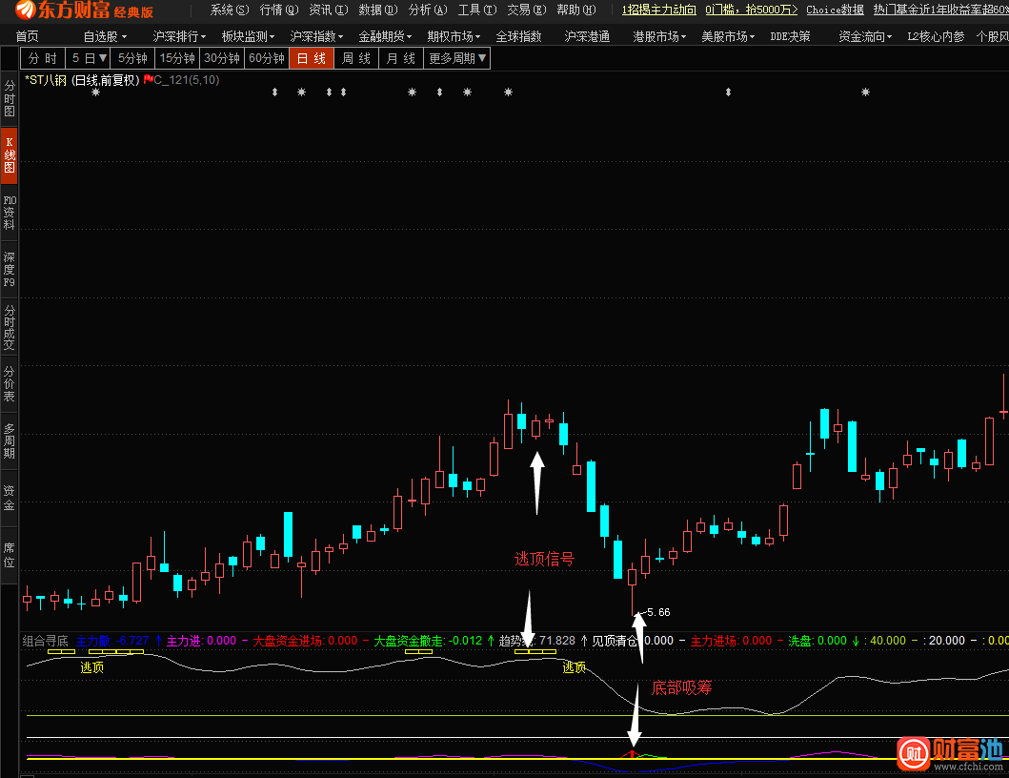Click the *ST八钢 stock title label
Image resolution: width=1009 pixels, height=778 pixels.
point(81,80)
